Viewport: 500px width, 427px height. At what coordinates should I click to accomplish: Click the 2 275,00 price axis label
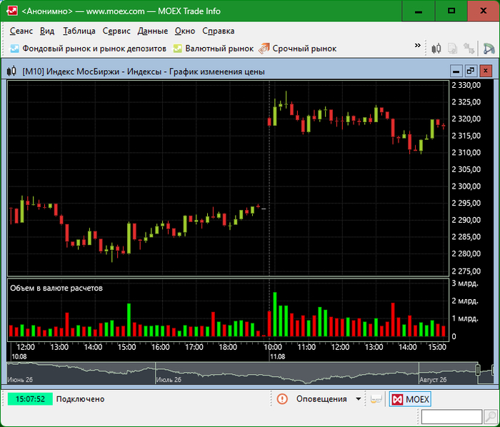(466, 271)
